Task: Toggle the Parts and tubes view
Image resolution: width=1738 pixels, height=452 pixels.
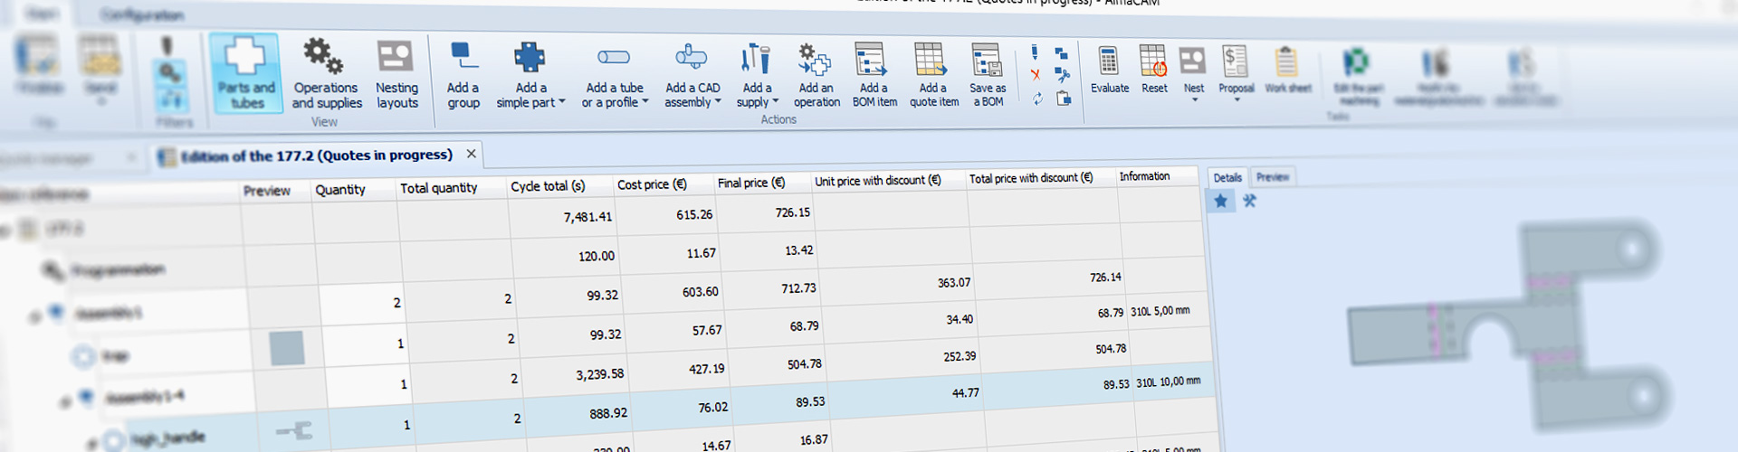Action: pyautogui.click(x=245, y=73)
